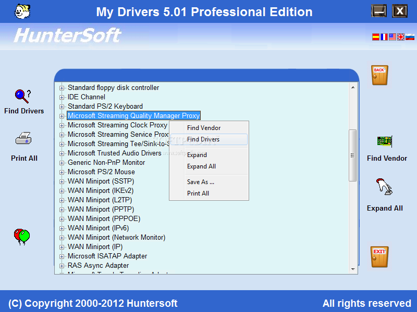Viewport: 417px width, 312px height.
Task: Click the Expand All hand icon
Action: [384, 187]
